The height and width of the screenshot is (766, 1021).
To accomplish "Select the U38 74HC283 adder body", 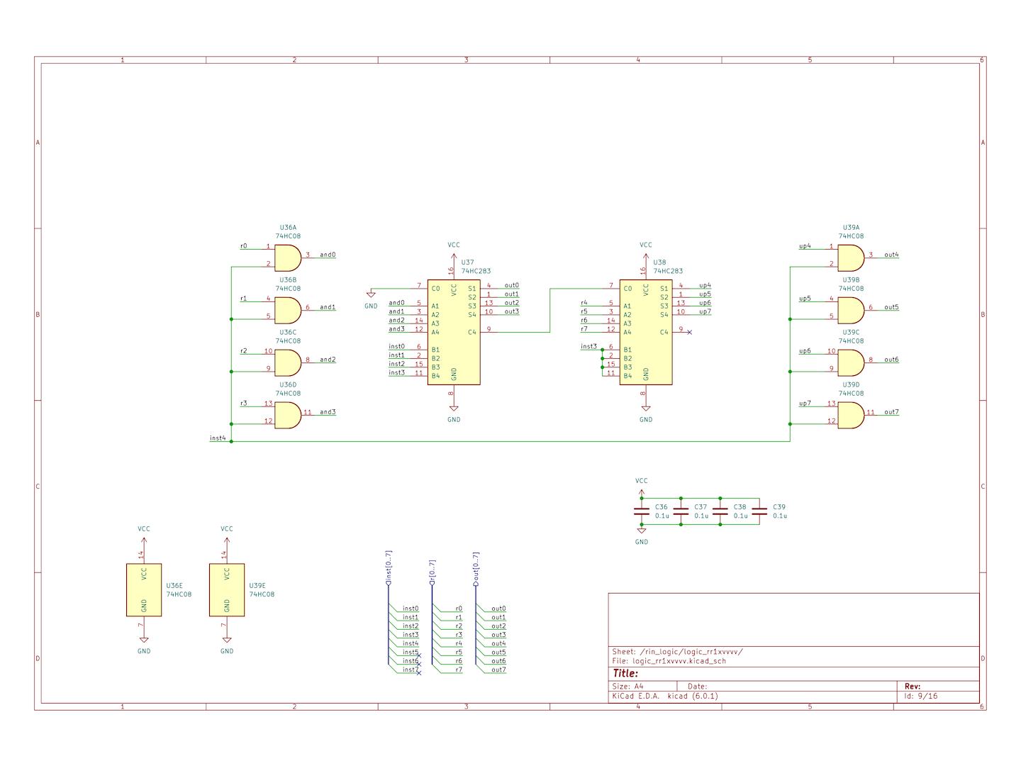I will (646, 332).
